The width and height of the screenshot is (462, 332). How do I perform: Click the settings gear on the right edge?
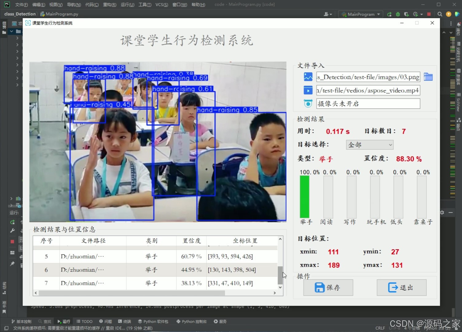(442, 212)
